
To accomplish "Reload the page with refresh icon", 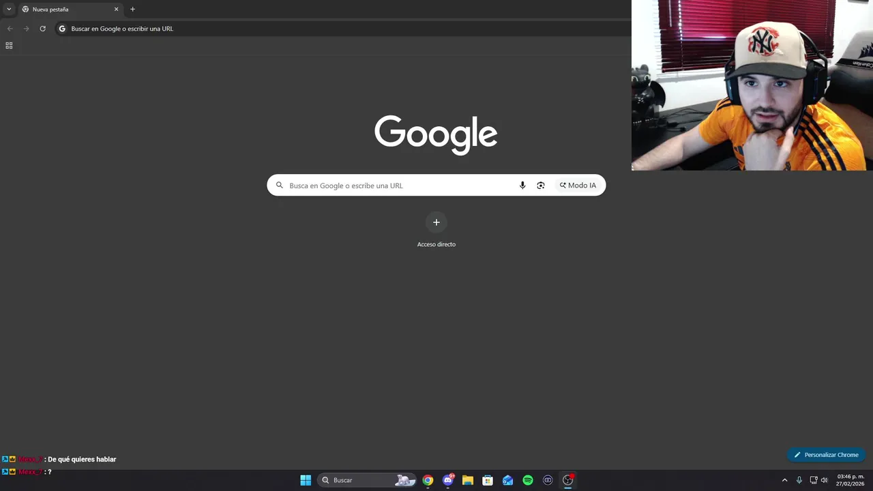I will (42, 29).
